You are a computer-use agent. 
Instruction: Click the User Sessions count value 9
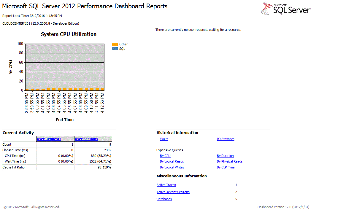[x=110, y=144]
